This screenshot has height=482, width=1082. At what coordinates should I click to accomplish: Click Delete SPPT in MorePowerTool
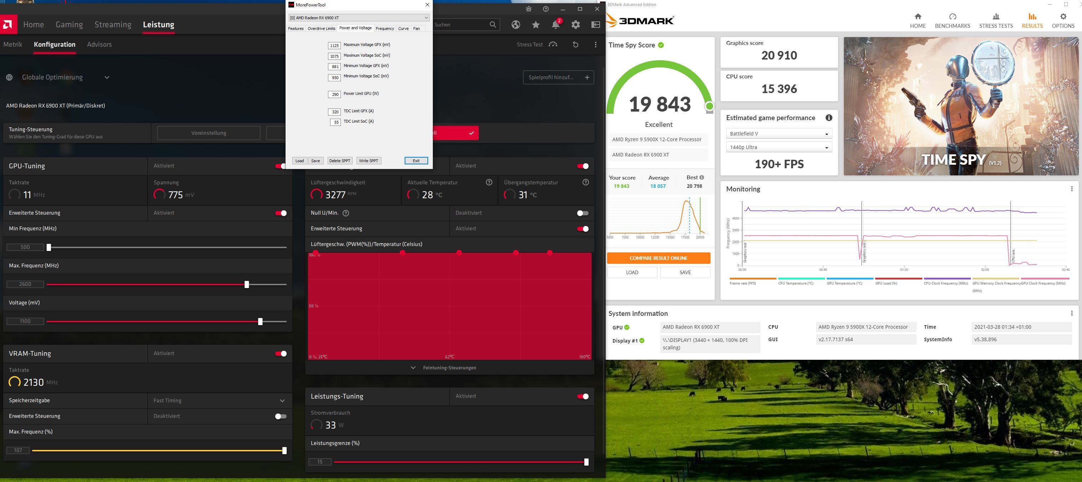tap(339, 161)
